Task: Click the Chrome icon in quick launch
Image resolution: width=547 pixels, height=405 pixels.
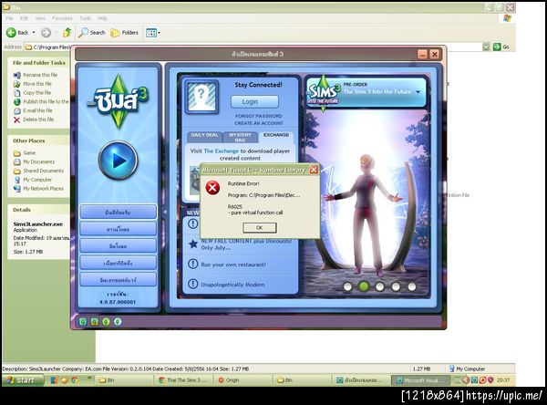Action: 75,379
